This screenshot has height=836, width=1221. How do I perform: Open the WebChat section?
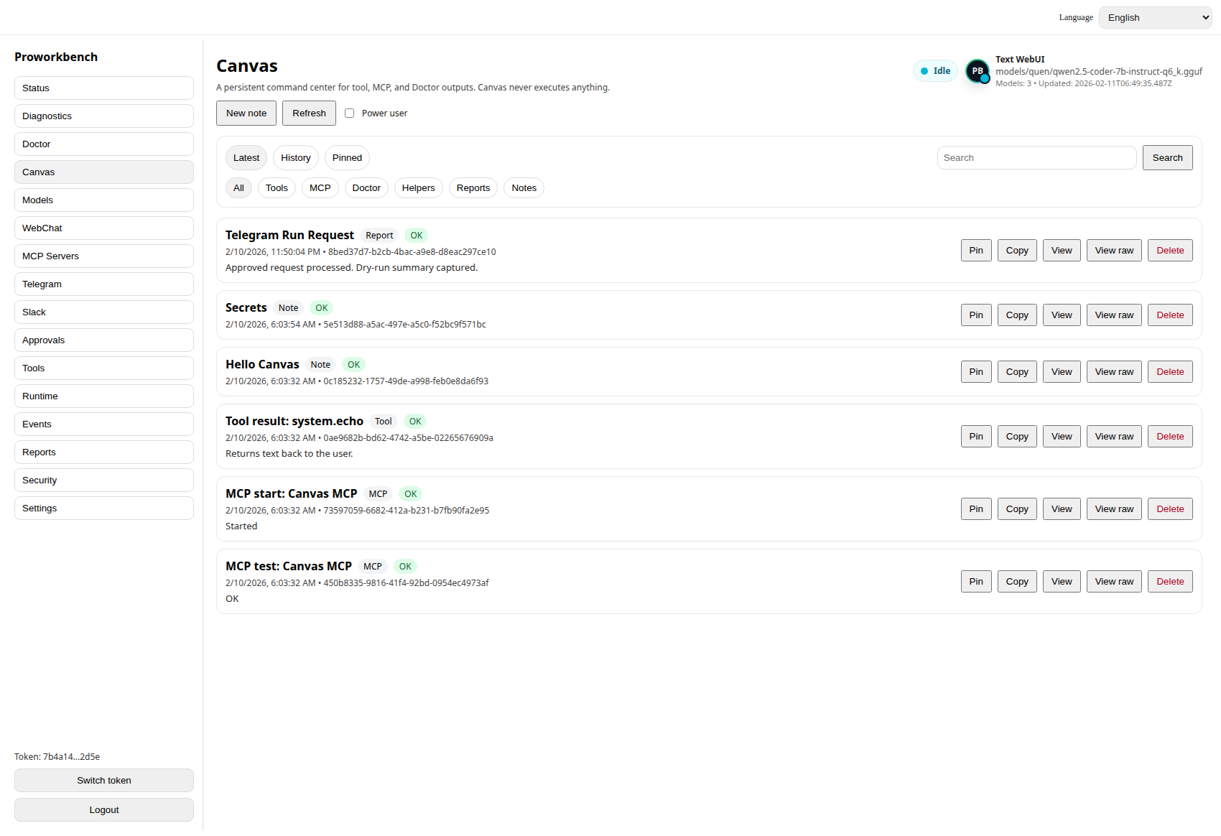point(103,228)
